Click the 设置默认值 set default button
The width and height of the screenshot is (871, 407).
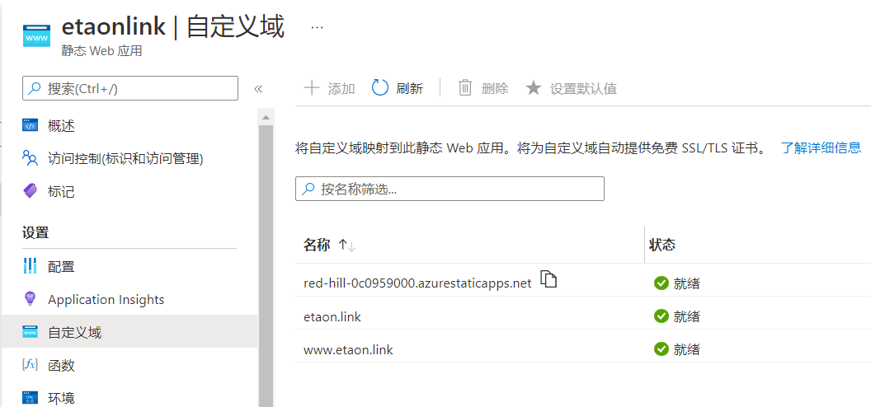click(x=572, y=88)
